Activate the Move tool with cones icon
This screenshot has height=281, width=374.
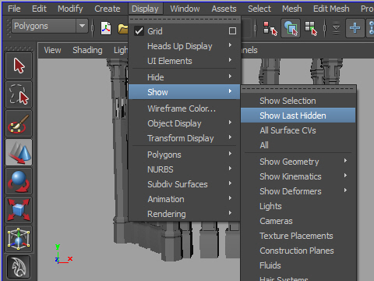click(x=19, y=152)
